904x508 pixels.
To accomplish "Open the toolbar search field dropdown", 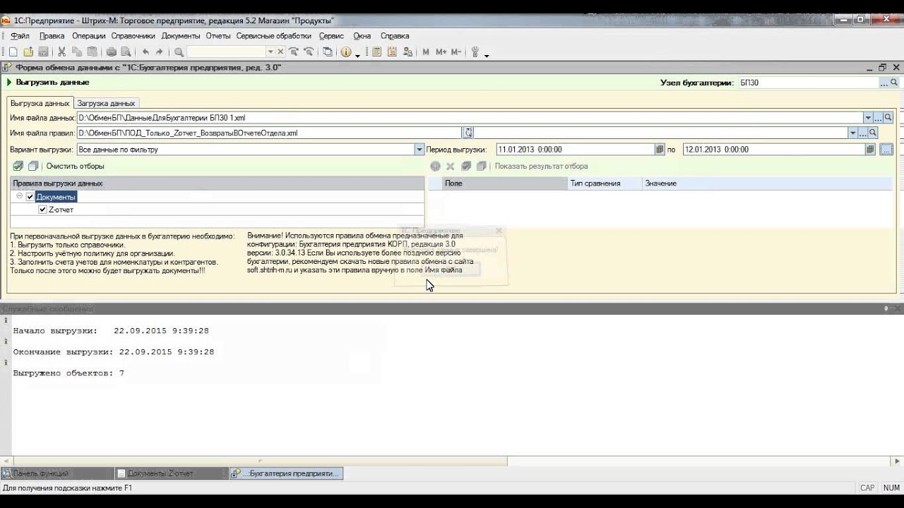I will tap(270, 52).
